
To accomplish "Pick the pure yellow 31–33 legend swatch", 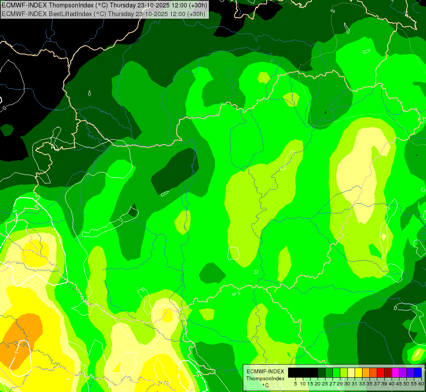I will (x=359, y=372).
